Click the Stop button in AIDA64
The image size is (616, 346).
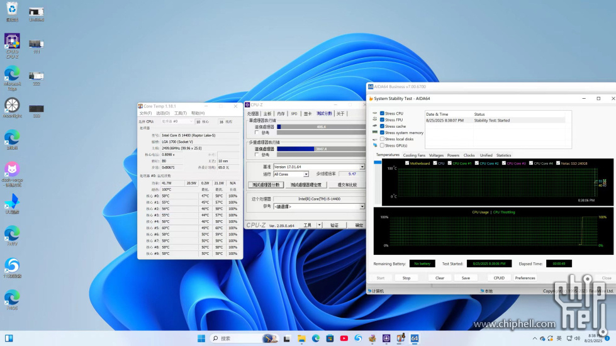(x=406, y=278)
